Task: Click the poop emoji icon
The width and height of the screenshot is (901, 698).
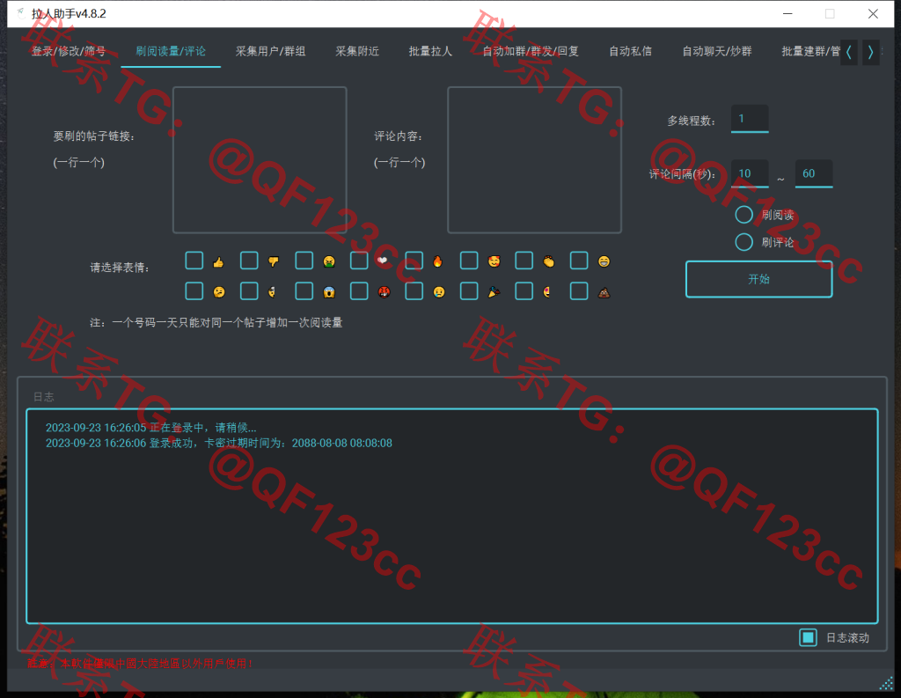Action: [604, 293]
